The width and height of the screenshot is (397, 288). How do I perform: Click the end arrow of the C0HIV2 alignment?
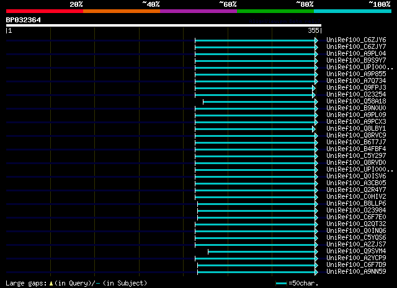(316, 198)
